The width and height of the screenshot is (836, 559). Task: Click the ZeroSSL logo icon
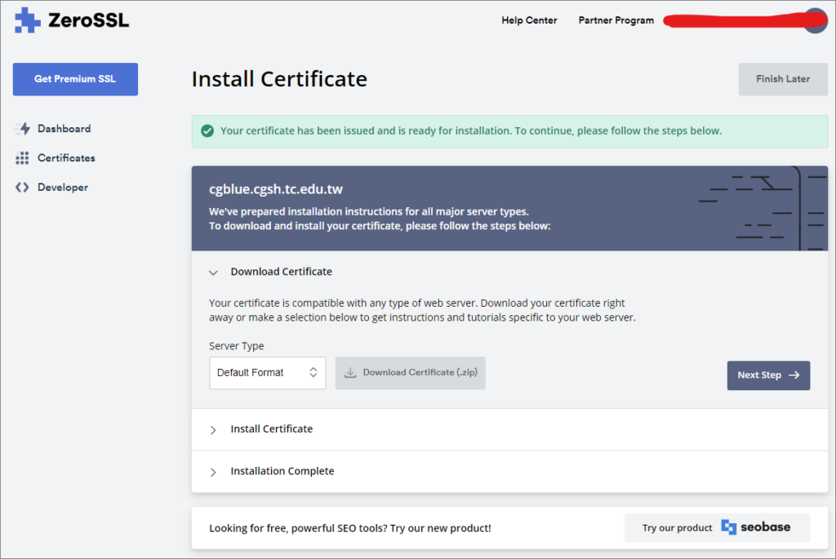[x=27, y=20]
